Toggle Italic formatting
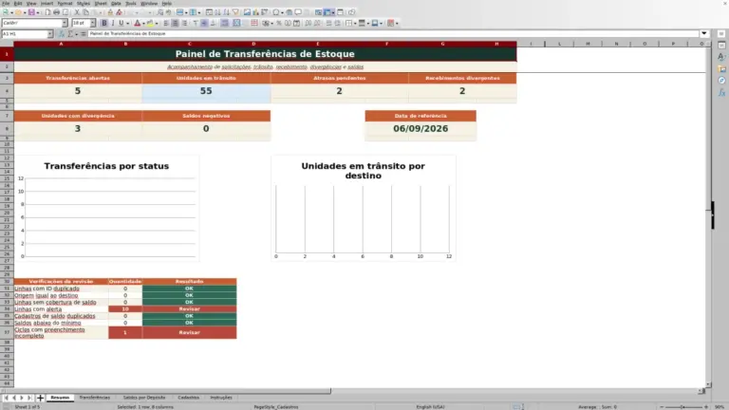This screenshot has width=729, height=410. coord(113,23)
